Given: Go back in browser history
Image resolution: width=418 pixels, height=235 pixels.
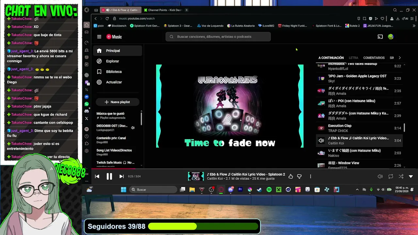Looking at the screenshot, I should pos(95,19).
